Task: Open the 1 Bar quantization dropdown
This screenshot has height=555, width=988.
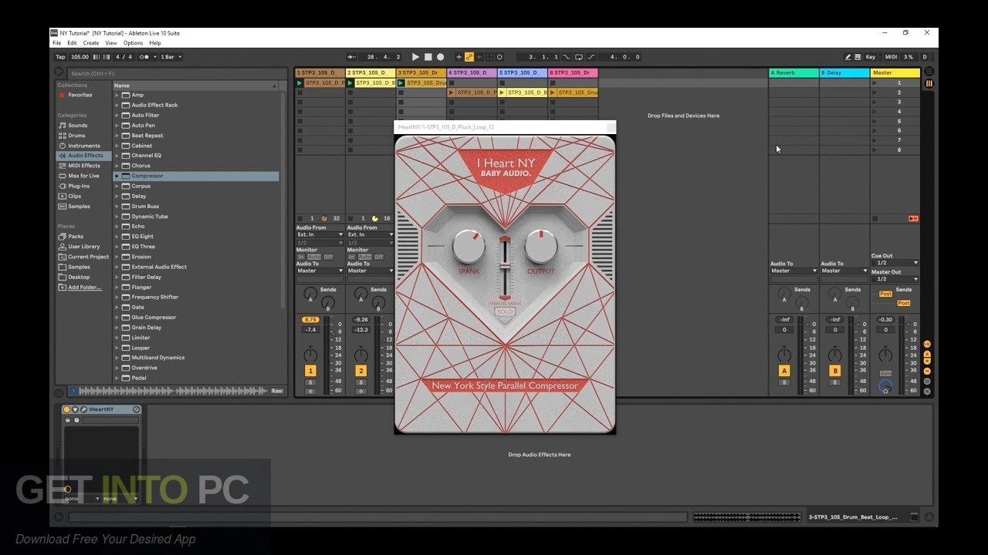Action: coord(171,57)
